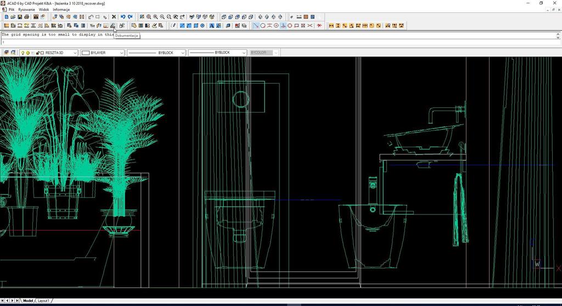Zoom out with the minus magnifier
This screenshot has height=306, width=562.
(x=162, y=17)
